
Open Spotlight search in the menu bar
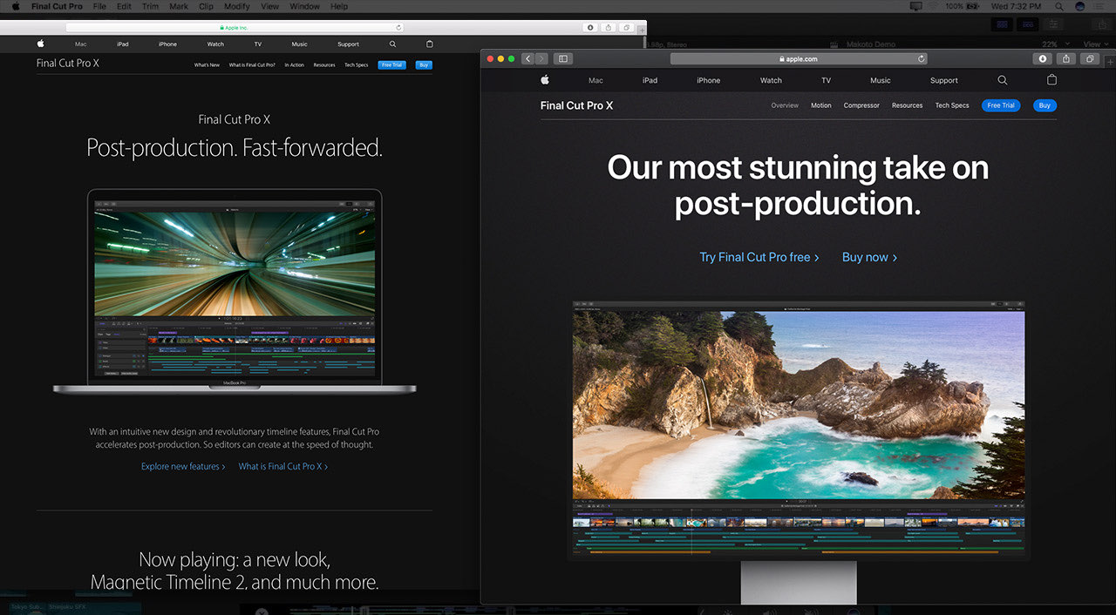1060,6
